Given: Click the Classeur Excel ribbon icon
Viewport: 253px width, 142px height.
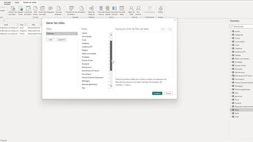Looking at the screenshot, I should [x=21, y=11].
